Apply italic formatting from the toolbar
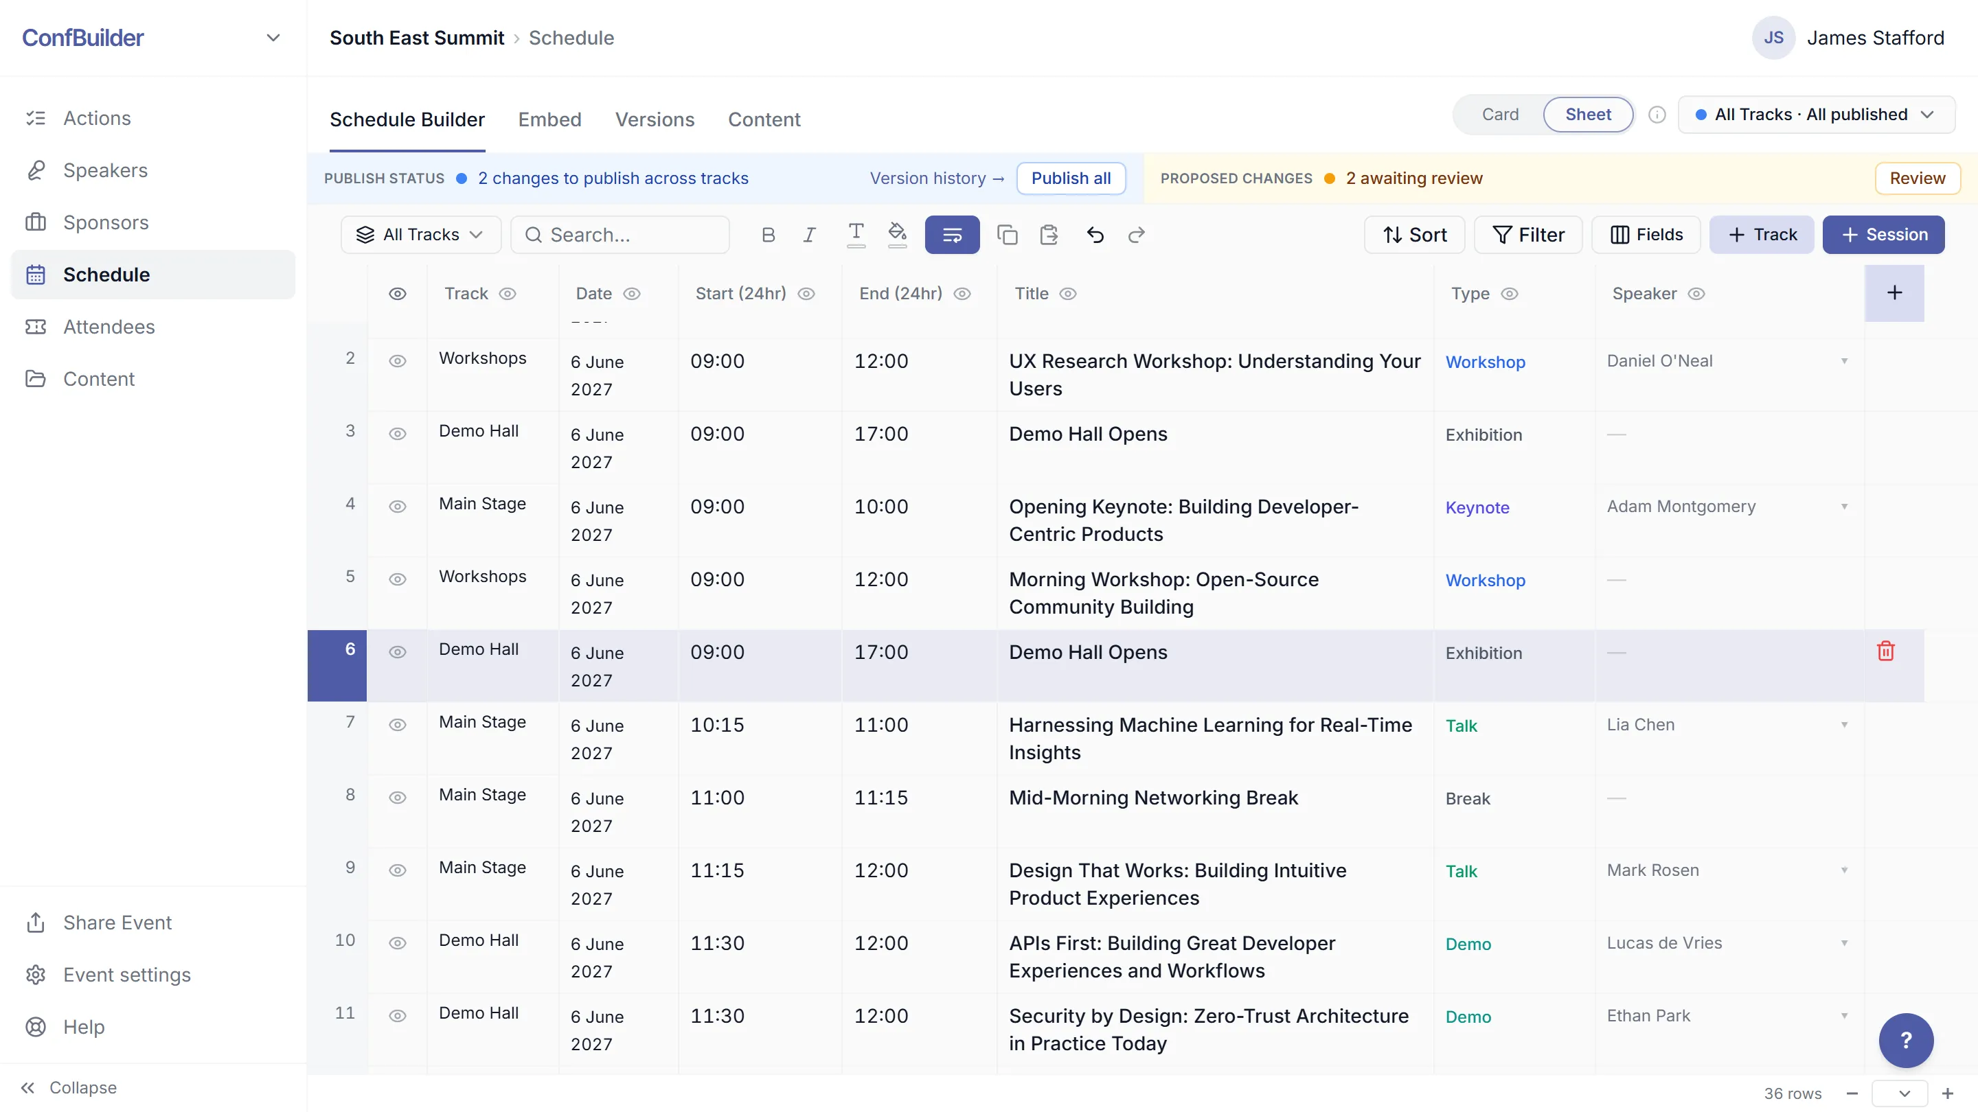This screenshot has height=1112, width=1978. pyautogui.click(x=809, y=235)
